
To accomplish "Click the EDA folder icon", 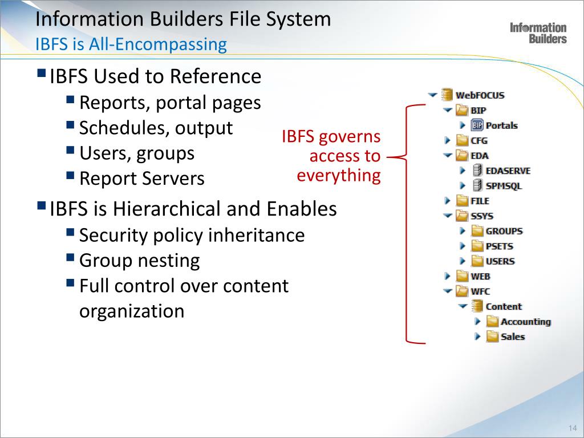I will click(x=462, y=155).
